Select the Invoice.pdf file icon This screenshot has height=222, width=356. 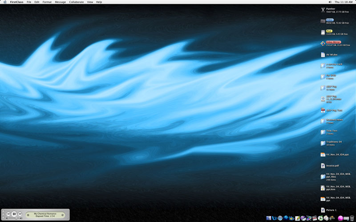[x=323, y=166]
